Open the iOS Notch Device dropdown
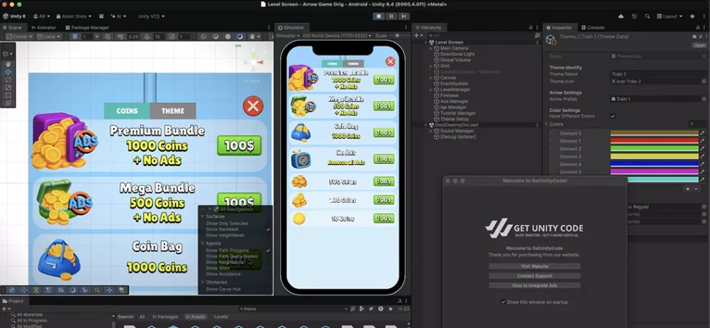The image size is (710, 328). [x=338, y=35]
